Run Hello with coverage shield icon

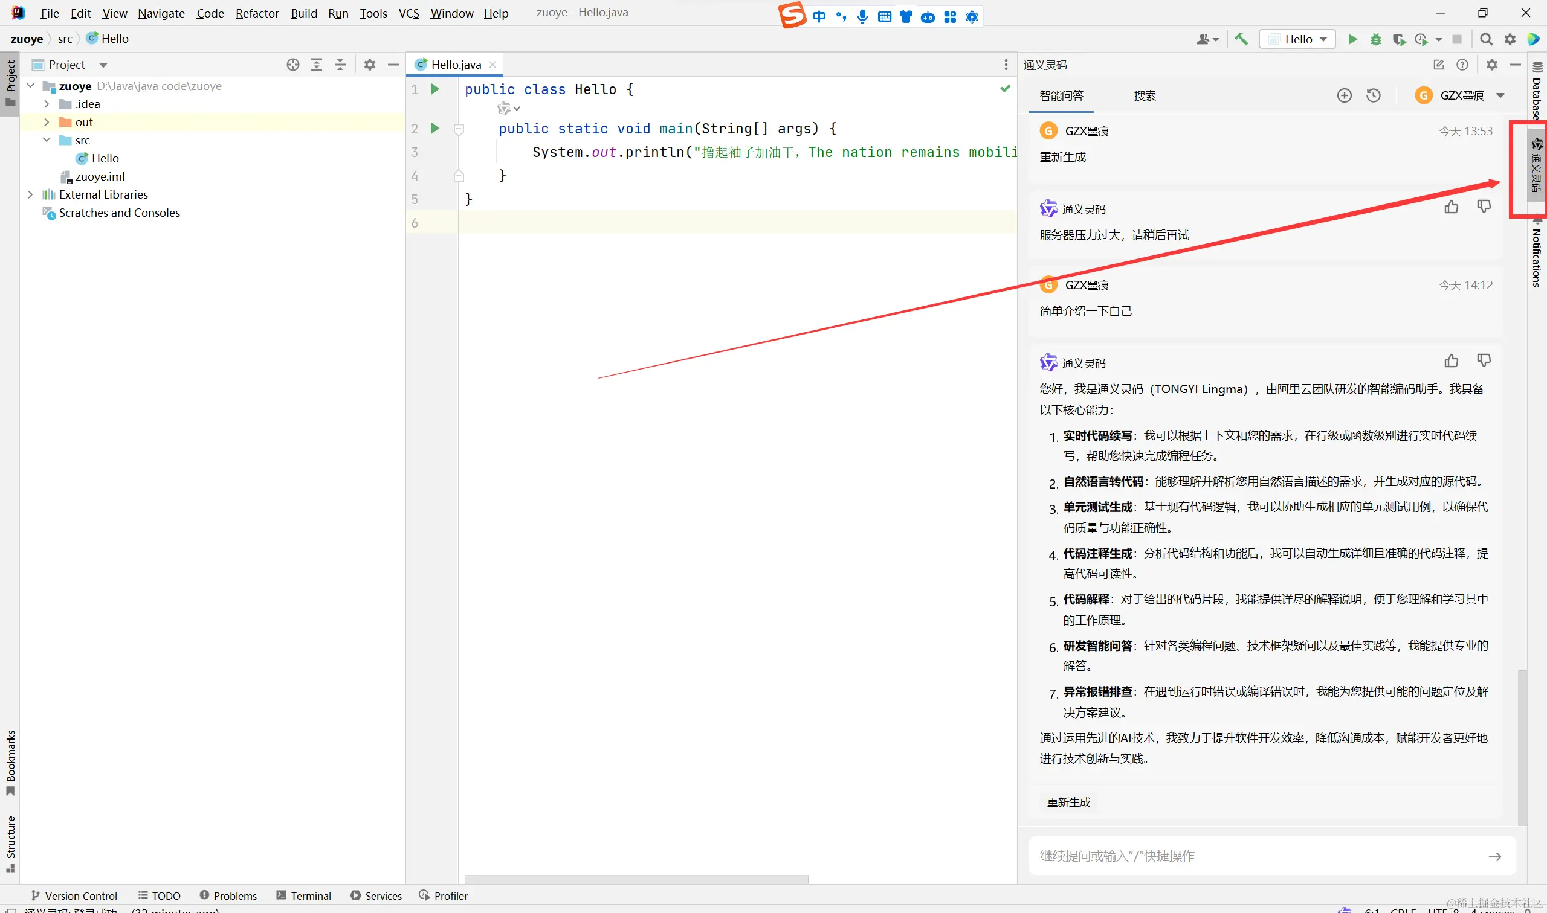pos(1398,39)
